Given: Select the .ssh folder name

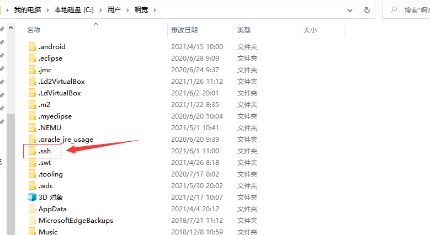Looking at the screenshot, I should coord(44,151).
